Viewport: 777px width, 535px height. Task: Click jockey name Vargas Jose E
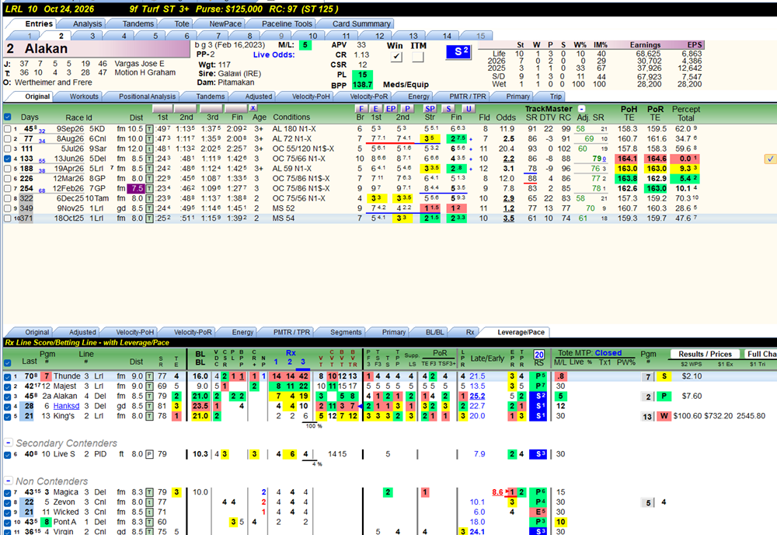click(x=139, y=64)
